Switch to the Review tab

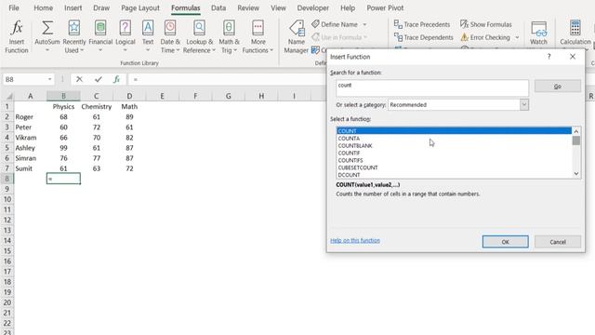click(248, 8)
